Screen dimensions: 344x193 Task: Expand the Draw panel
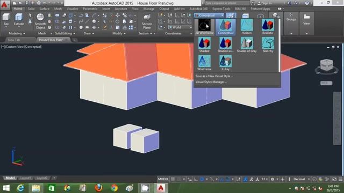point(89,33)
